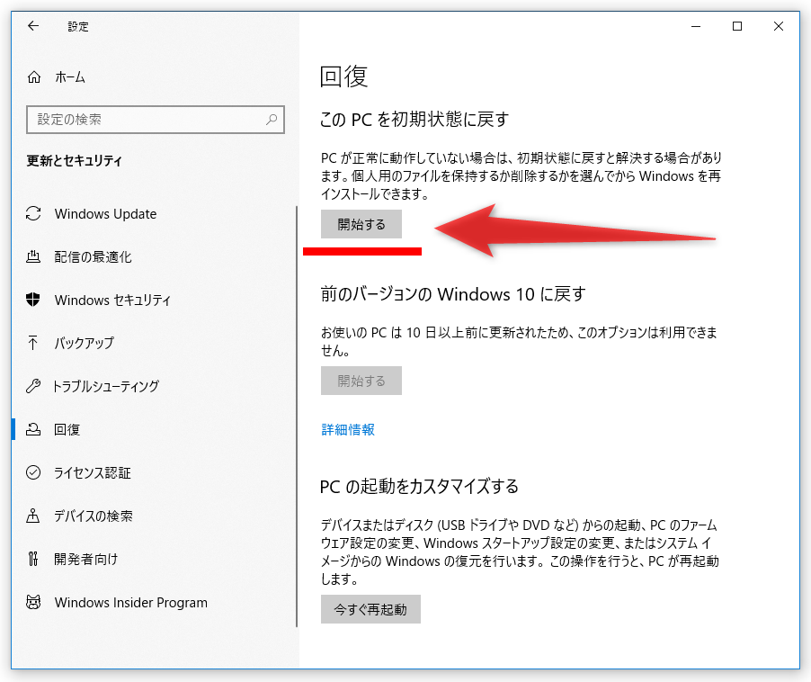Select Windows Update in sidebar
The width and height of the screenshot is (811, 682).
[x=105, y=214]
